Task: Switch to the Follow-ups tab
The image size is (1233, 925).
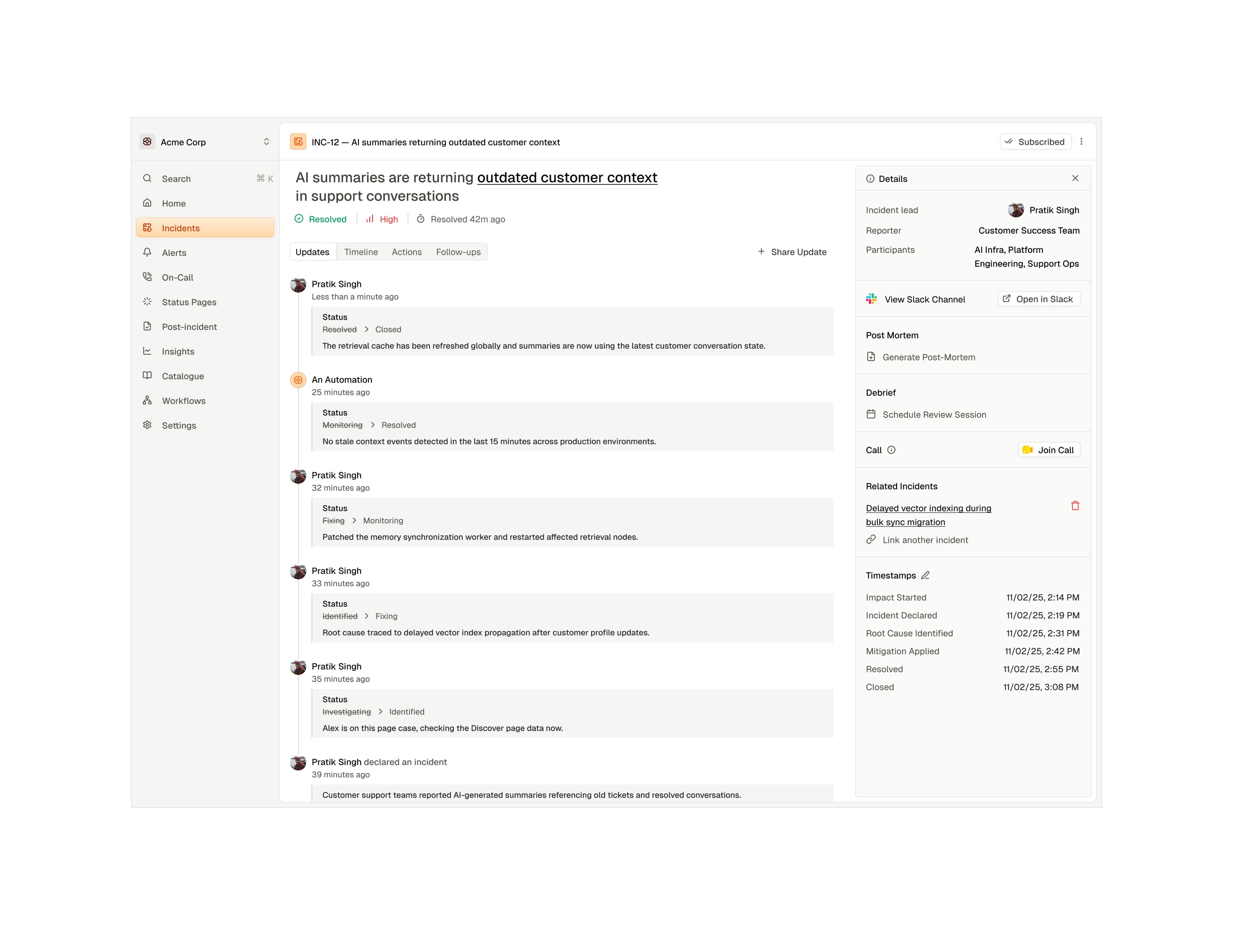Action: click(458, 252)
